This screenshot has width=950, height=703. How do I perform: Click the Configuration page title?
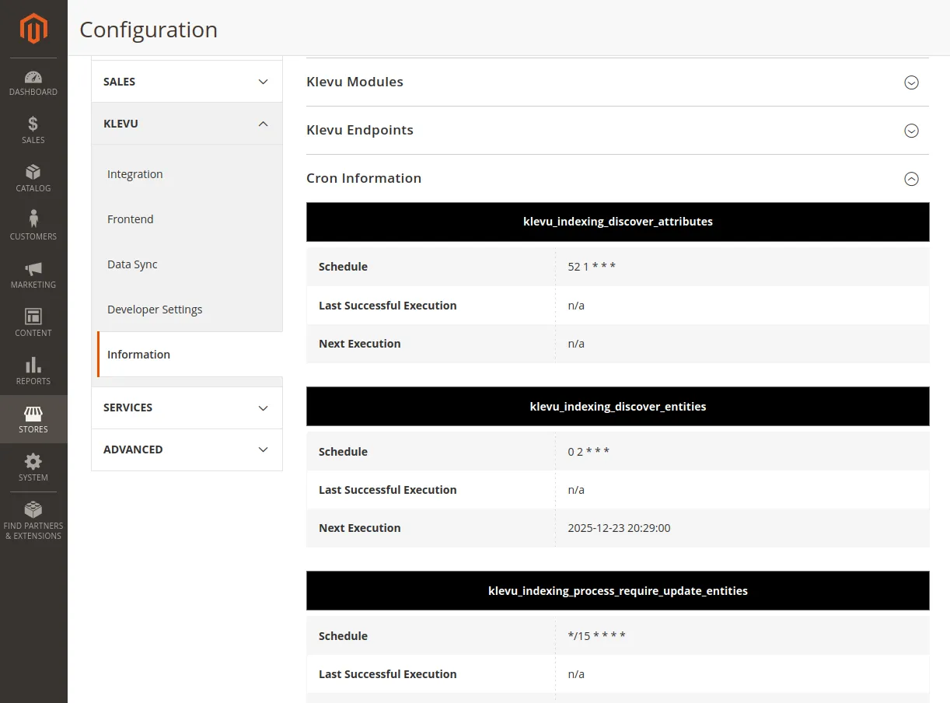point(148,30)
